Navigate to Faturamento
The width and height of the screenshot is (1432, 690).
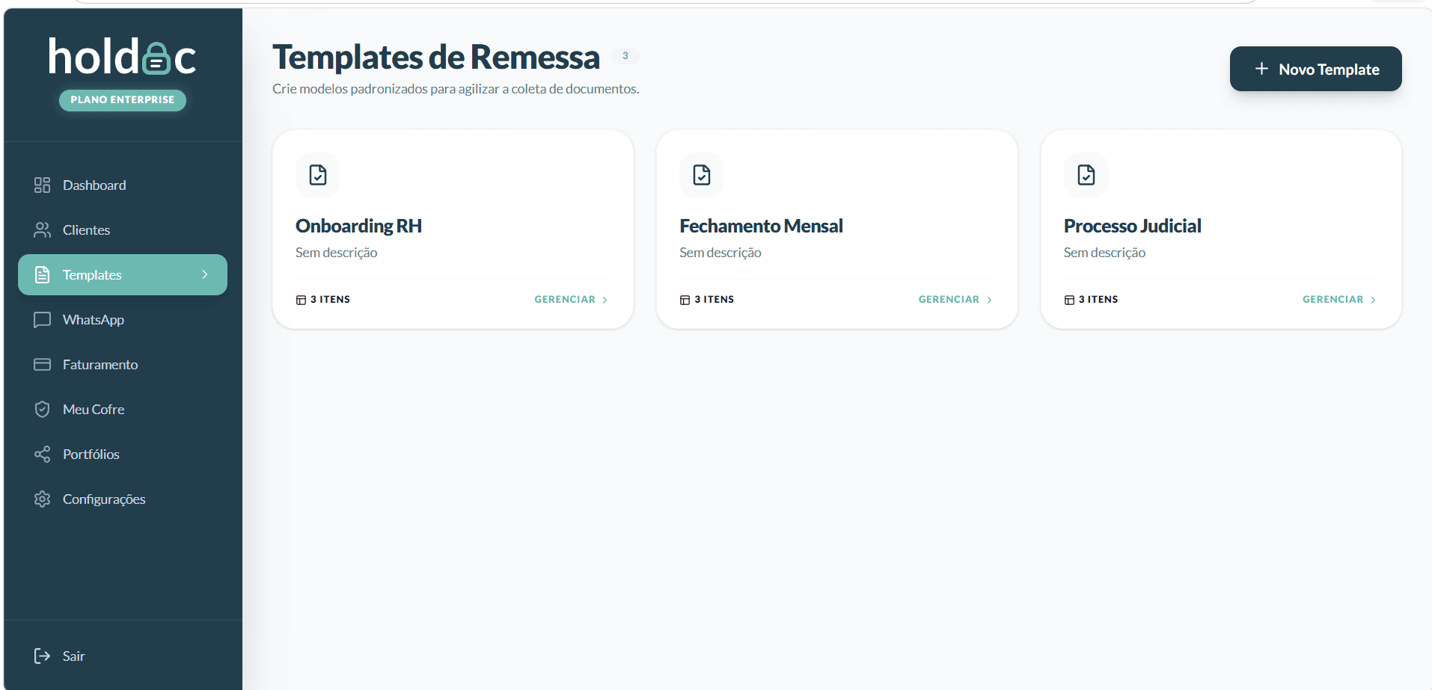pos(123,365)
